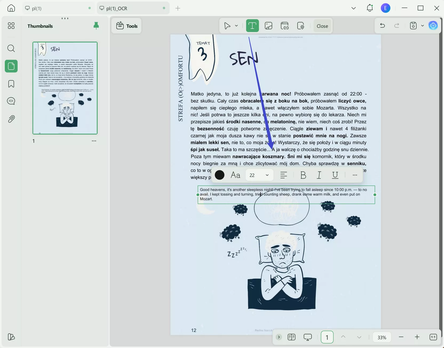Select the page 1 thumbnail
This screenshot has height=348, width=444.
click(65, 88)
